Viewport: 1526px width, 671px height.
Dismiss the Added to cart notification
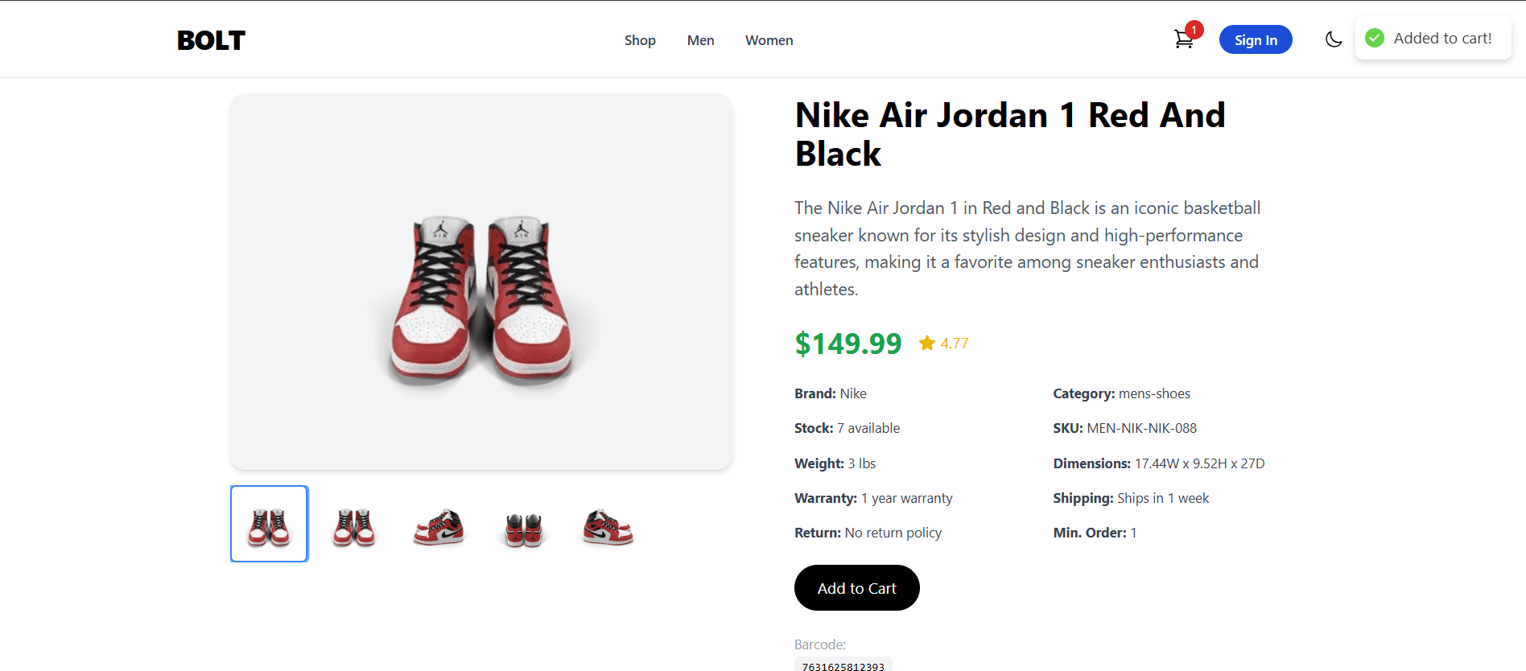click(x=1433, y=38)
